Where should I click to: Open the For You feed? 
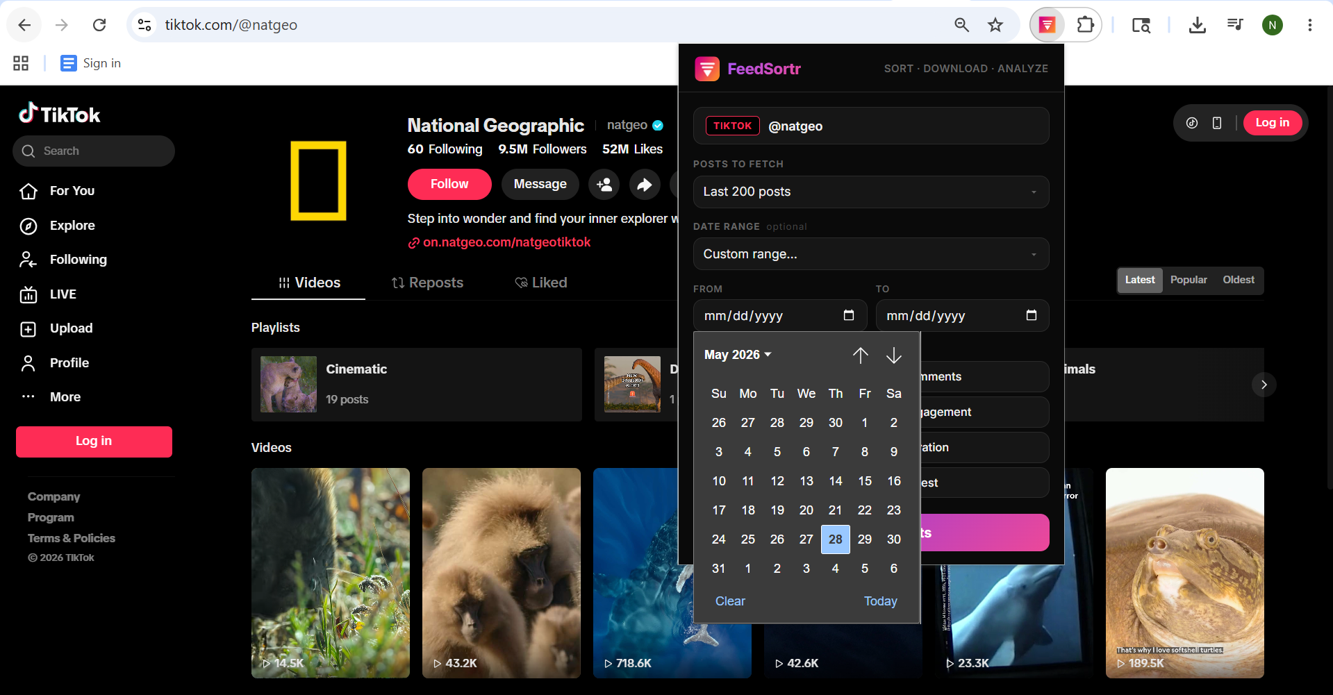(x=72, y=191)
